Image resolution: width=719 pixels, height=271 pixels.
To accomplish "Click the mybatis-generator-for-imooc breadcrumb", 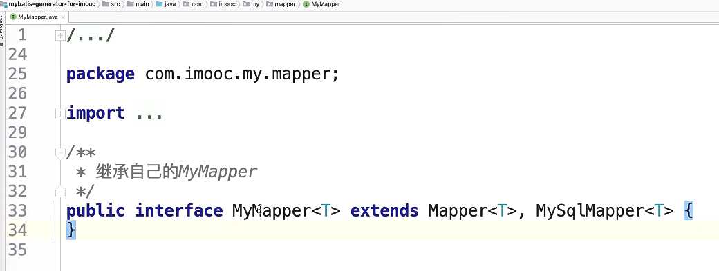I will [48, 3].
